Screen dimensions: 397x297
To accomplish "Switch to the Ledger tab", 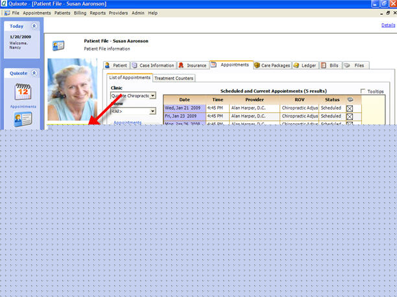I will pyautogui.click(x=306, y=65).
